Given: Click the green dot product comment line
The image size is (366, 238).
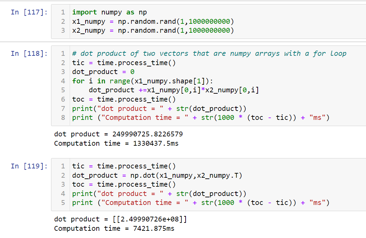Looking at the screenshot, I should [209, 53].
